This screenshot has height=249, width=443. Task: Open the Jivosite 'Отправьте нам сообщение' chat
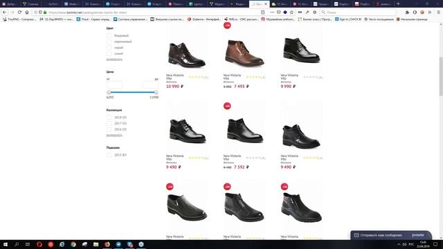(x=391, y=235)
